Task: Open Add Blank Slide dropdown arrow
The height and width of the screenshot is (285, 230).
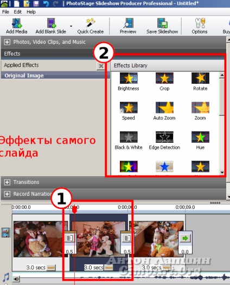Action: 71,26
